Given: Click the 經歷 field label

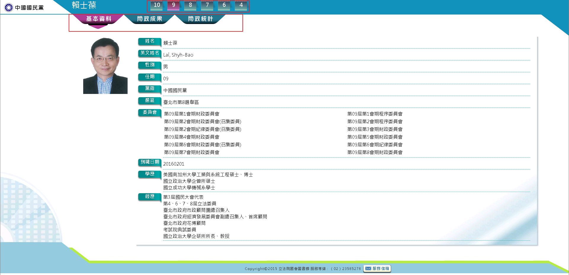Looking at the screenshot, I should click(150, 196).
